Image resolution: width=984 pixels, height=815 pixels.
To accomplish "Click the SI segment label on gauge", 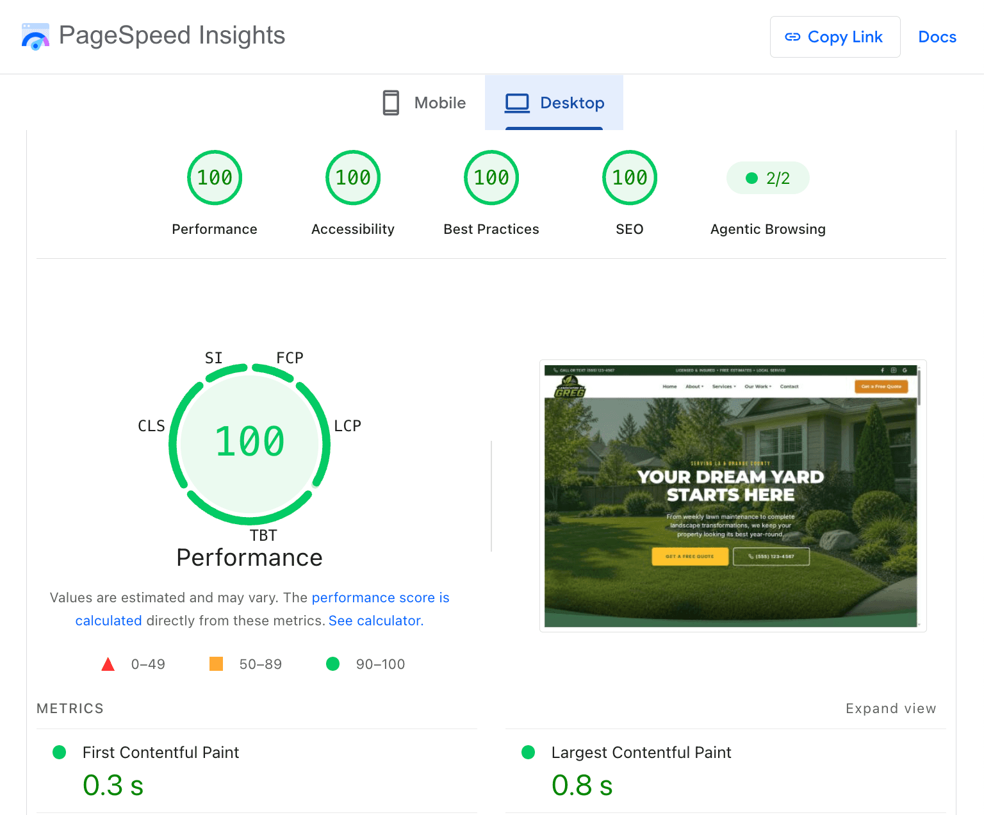I will [214, 358].
